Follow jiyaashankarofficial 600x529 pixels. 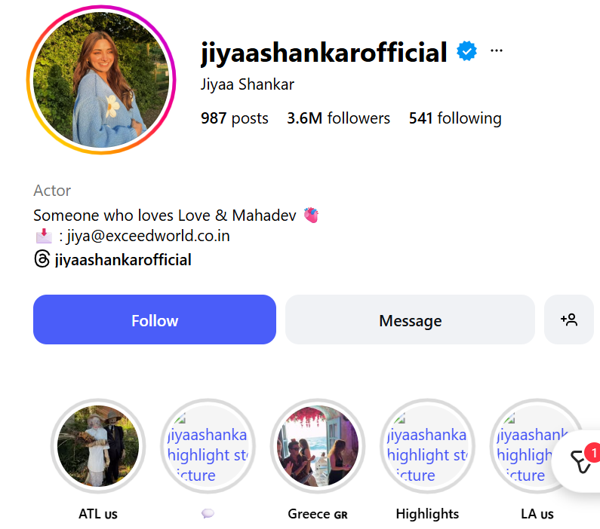[x=155, y=320]
